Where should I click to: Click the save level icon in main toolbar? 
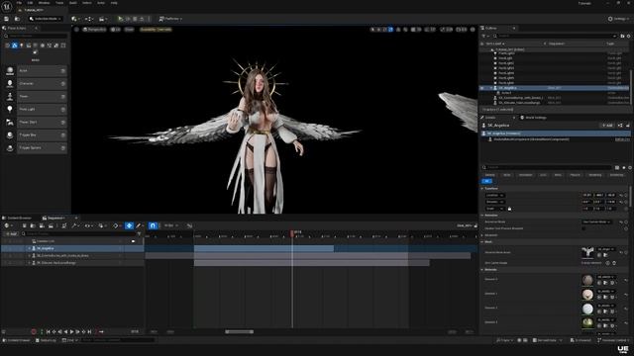7,19
